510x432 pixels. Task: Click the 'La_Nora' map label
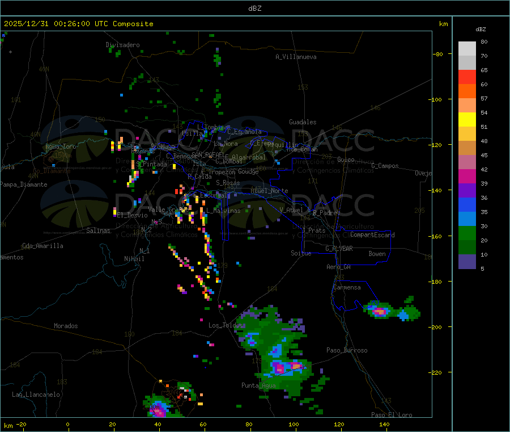226,144
